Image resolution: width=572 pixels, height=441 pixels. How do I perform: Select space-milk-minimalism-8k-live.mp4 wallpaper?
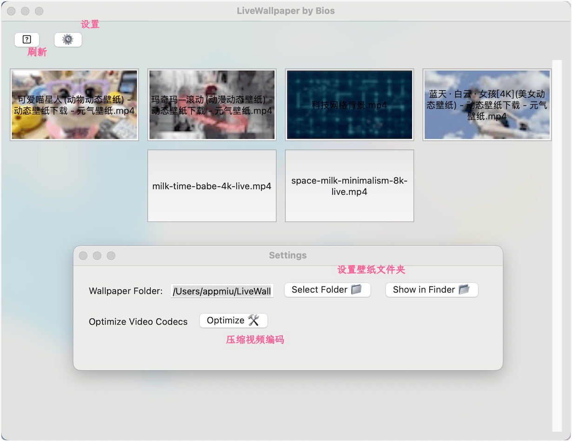point(349,186)
